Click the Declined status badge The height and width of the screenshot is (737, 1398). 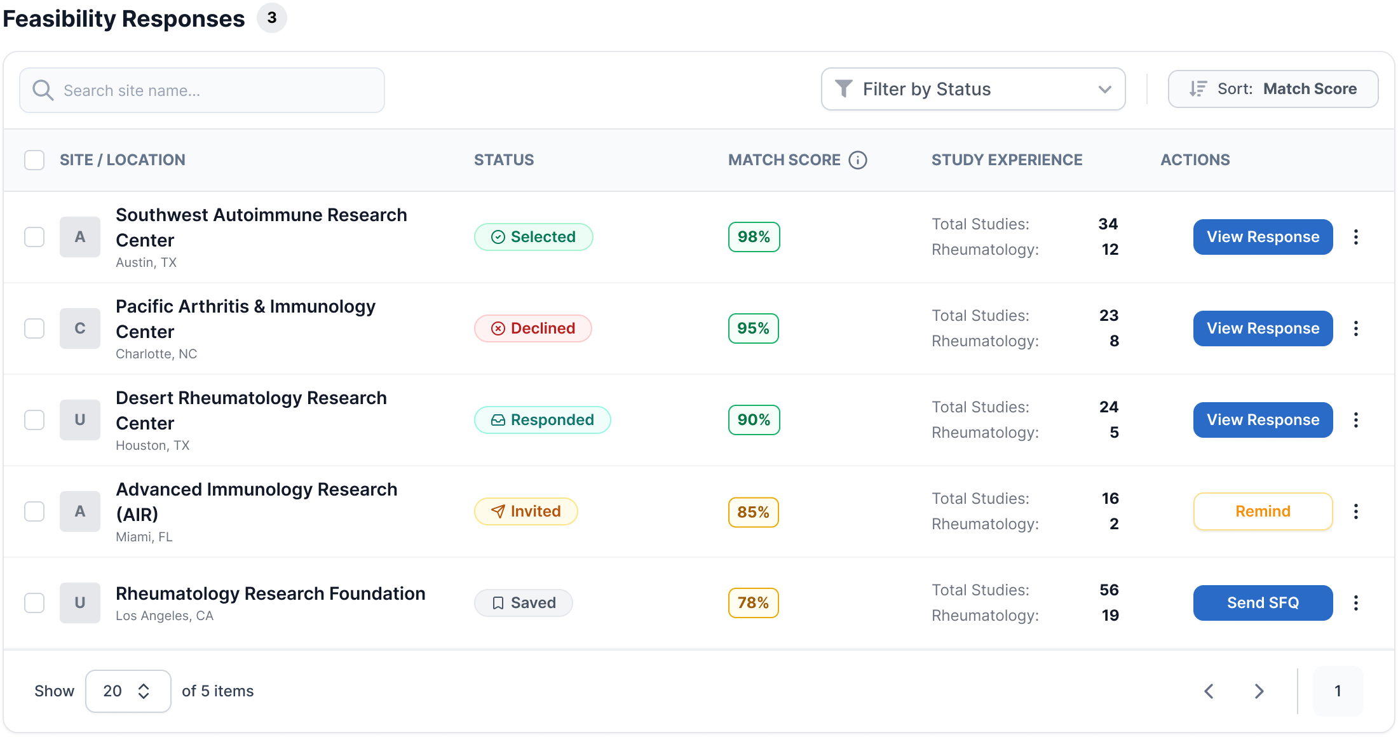click(533, 328)
